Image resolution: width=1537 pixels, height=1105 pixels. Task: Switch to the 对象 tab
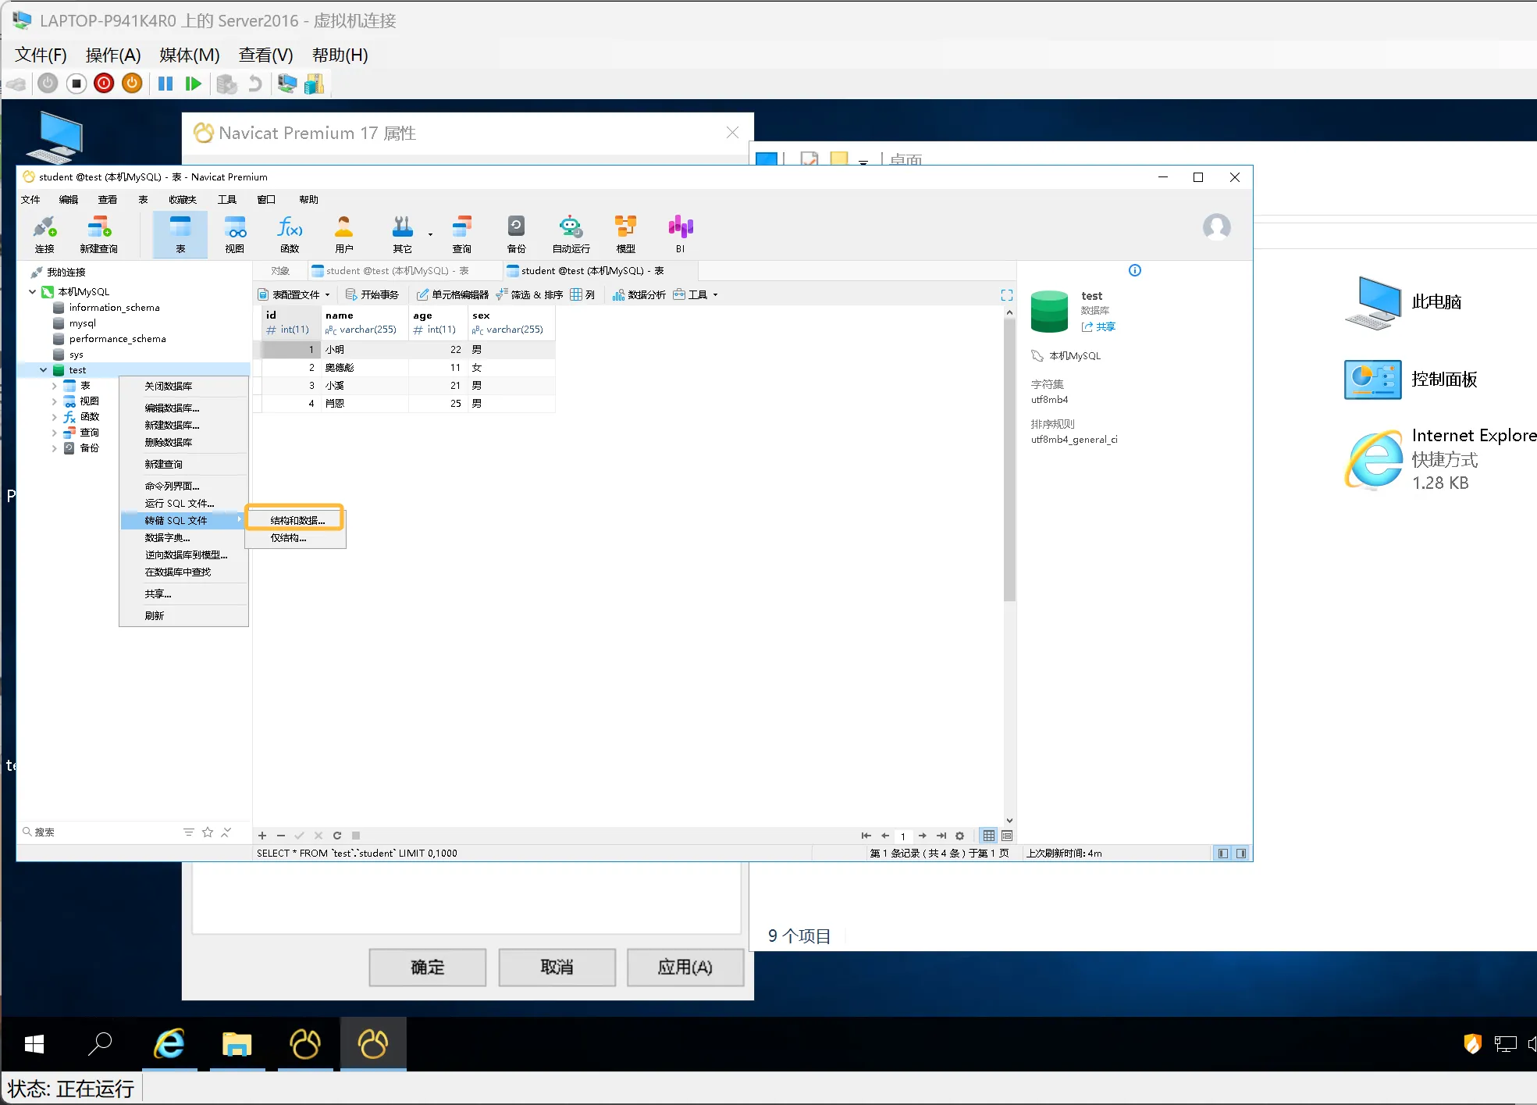click(281, 271)
